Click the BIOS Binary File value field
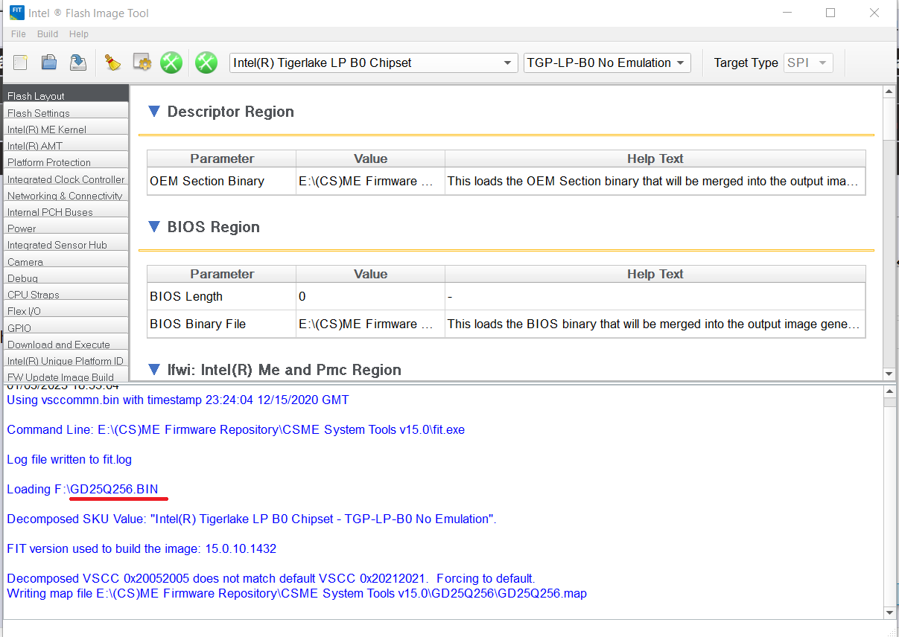 click(370, 324)
